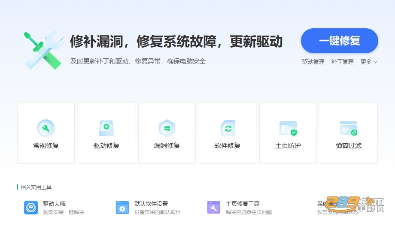Click the 主页防护 shield window icon

point(288,128)
